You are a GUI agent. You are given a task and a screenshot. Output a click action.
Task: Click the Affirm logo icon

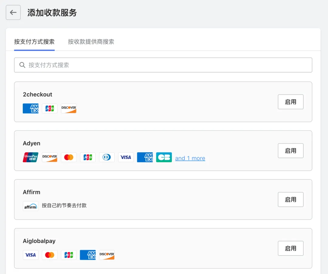pos(30,206)
